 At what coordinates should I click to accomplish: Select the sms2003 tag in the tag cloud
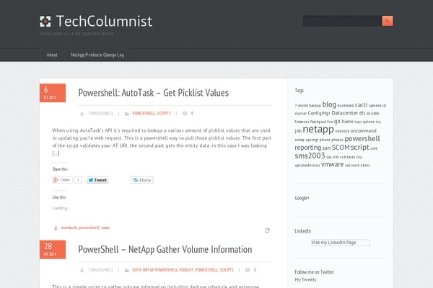point(310,156)
